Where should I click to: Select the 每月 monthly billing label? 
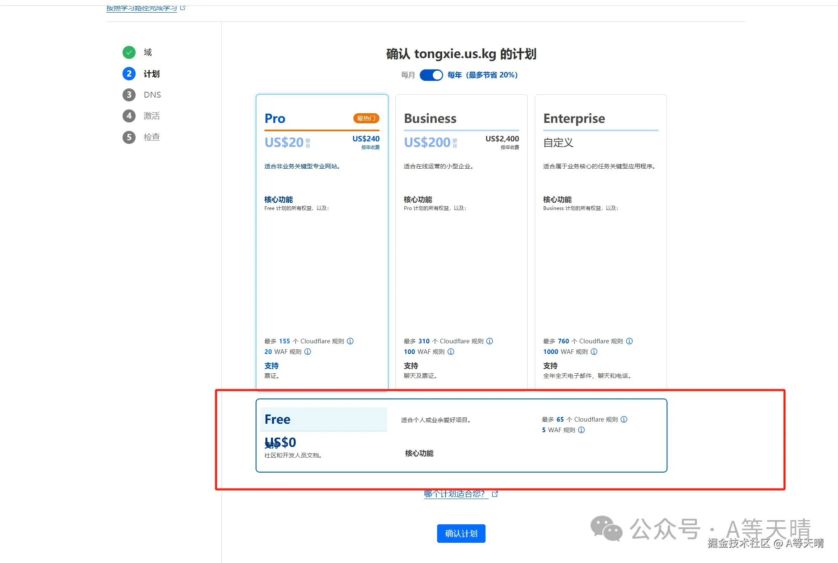pyautogui.click(x=408, y=75)
